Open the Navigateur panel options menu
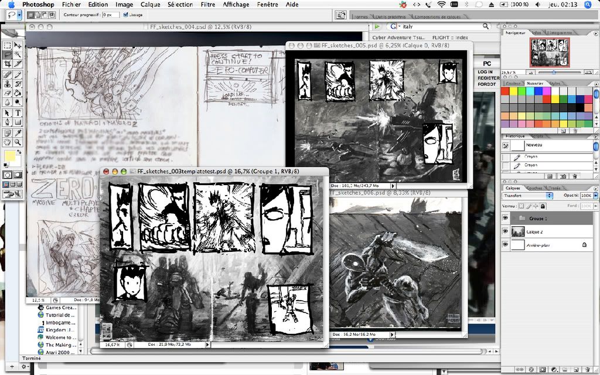Image resolution: width=600 pixels, height=375 pixels. pyautogui.click(x=595, y=33)
